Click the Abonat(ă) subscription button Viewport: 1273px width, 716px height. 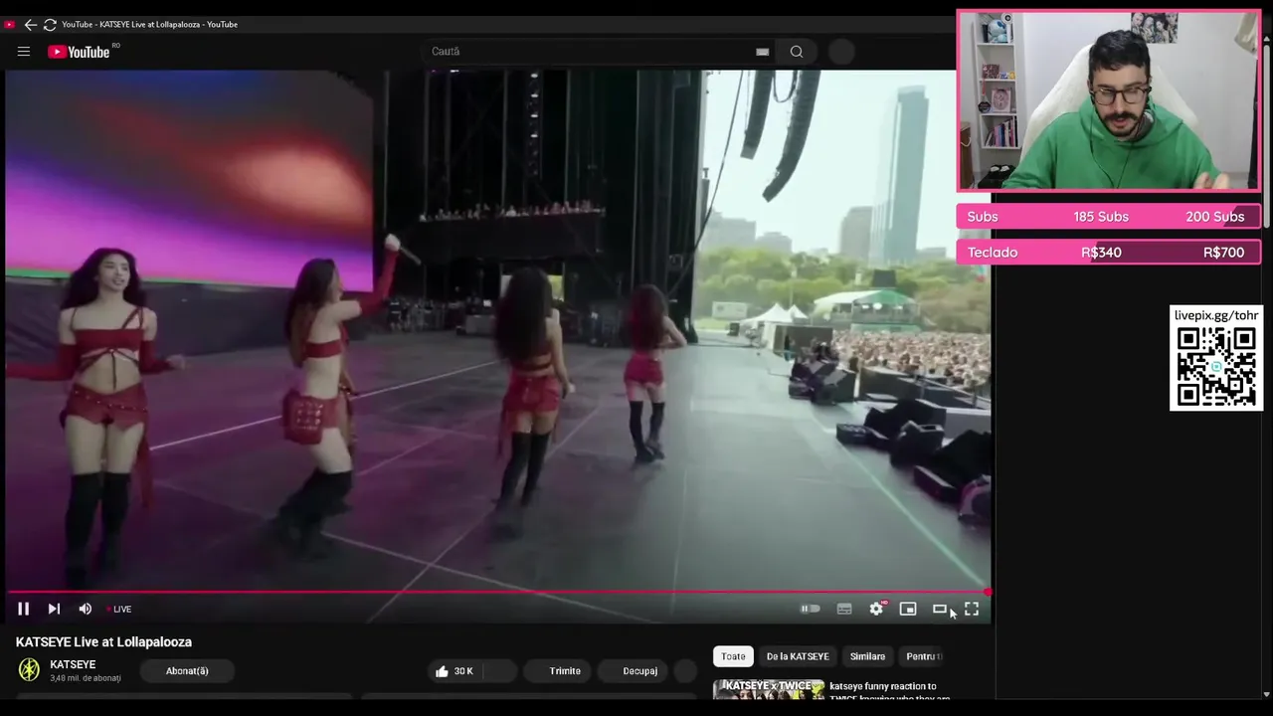point(187,671)
